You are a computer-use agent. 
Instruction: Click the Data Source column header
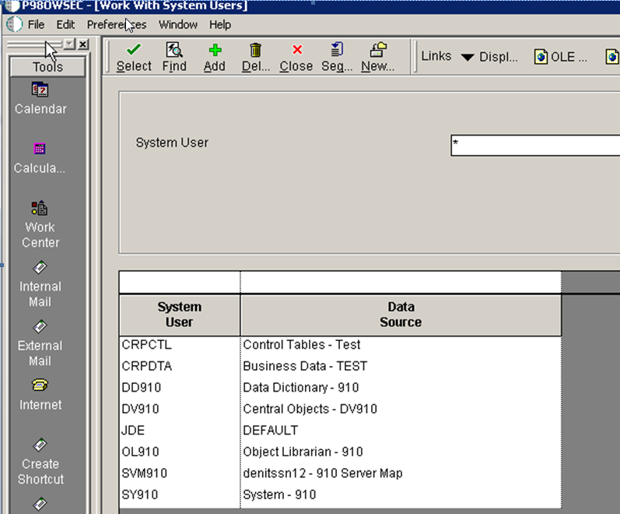[401, 315]
